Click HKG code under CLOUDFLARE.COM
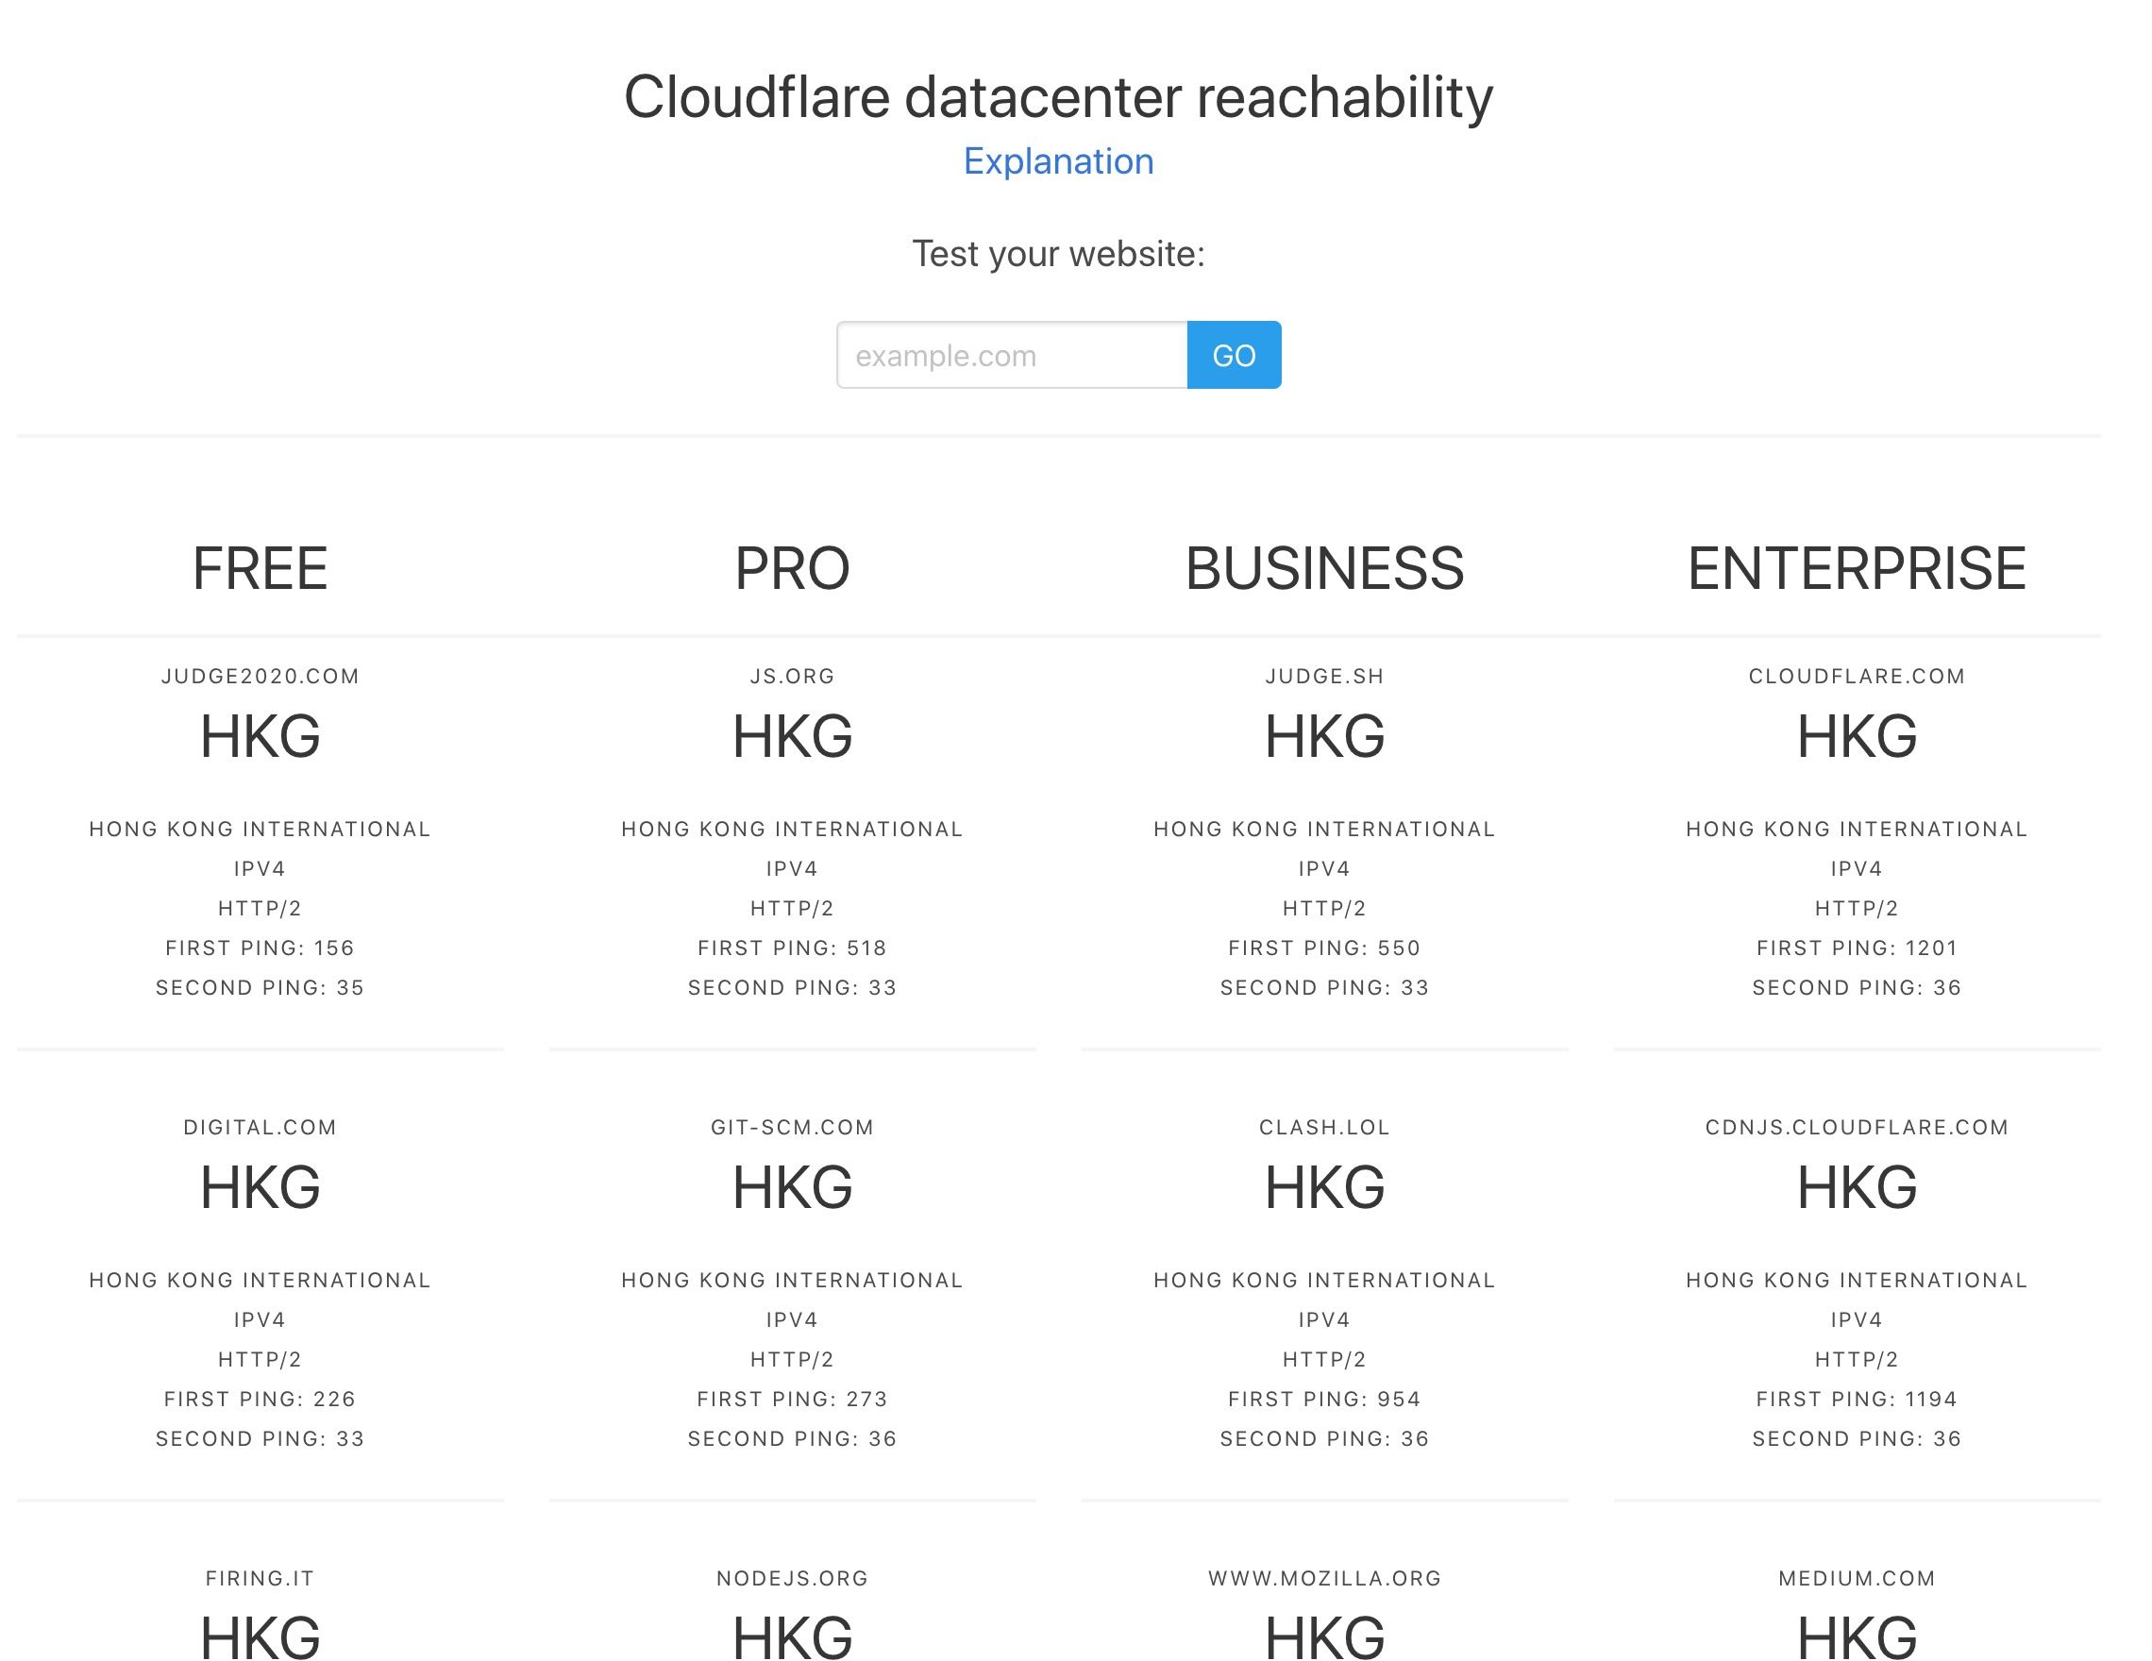 point(1858,737)
